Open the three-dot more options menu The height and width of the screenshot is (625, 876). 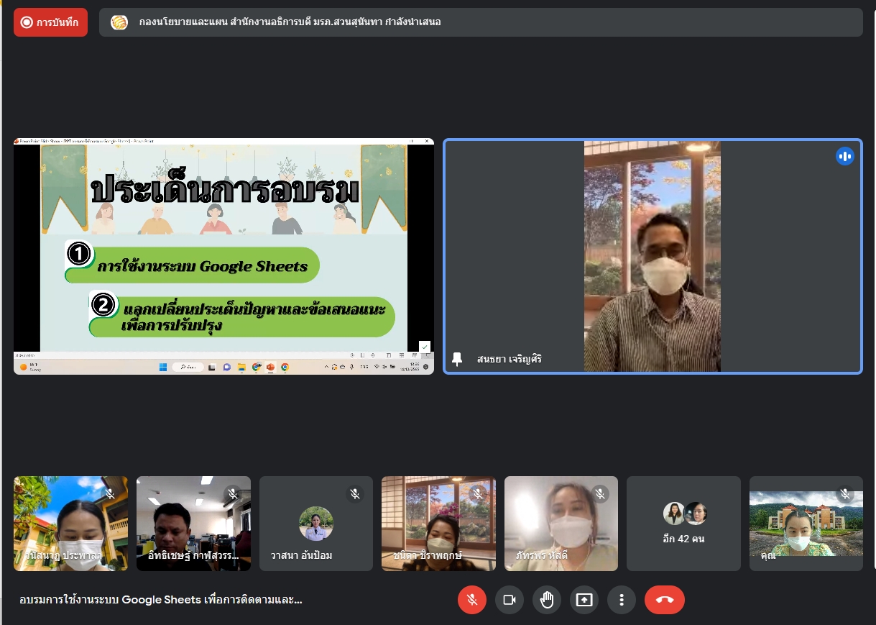(x=622, y=600)
